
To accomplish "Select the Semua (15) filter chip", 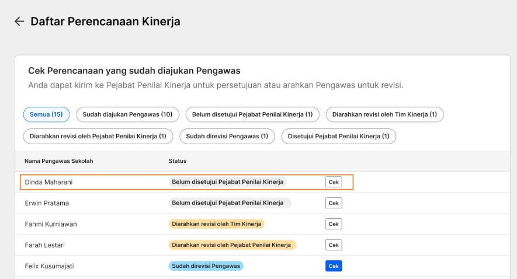I will (46, 114).
